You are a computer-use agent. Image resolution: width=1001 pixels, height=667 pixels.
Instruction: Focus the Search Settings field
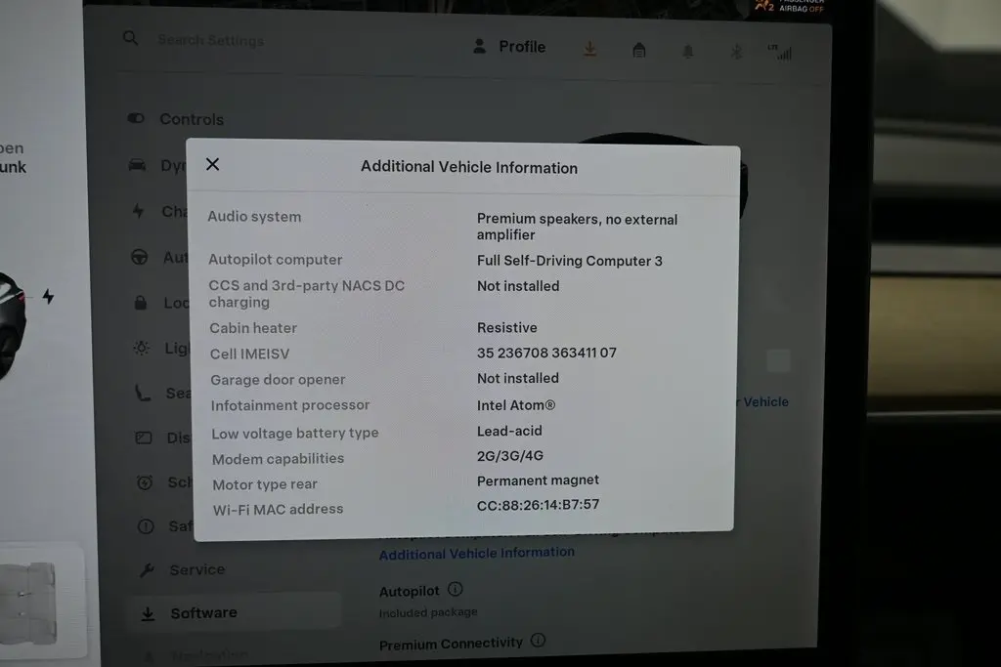pos(211,40)
